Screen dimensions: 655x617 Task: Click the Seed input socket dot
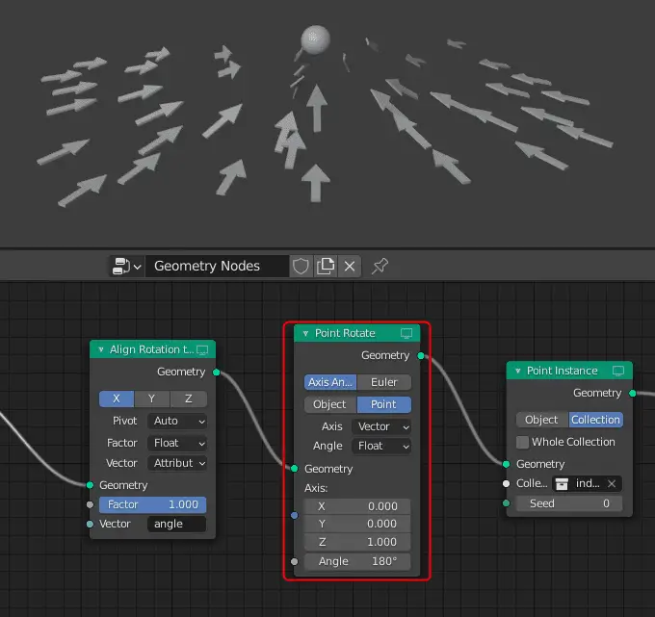point(507,503)
